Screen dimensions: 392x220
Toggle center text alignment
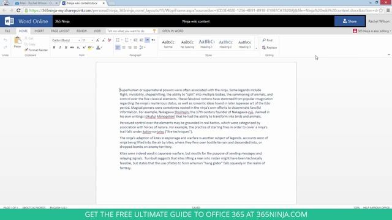point(124,48)
